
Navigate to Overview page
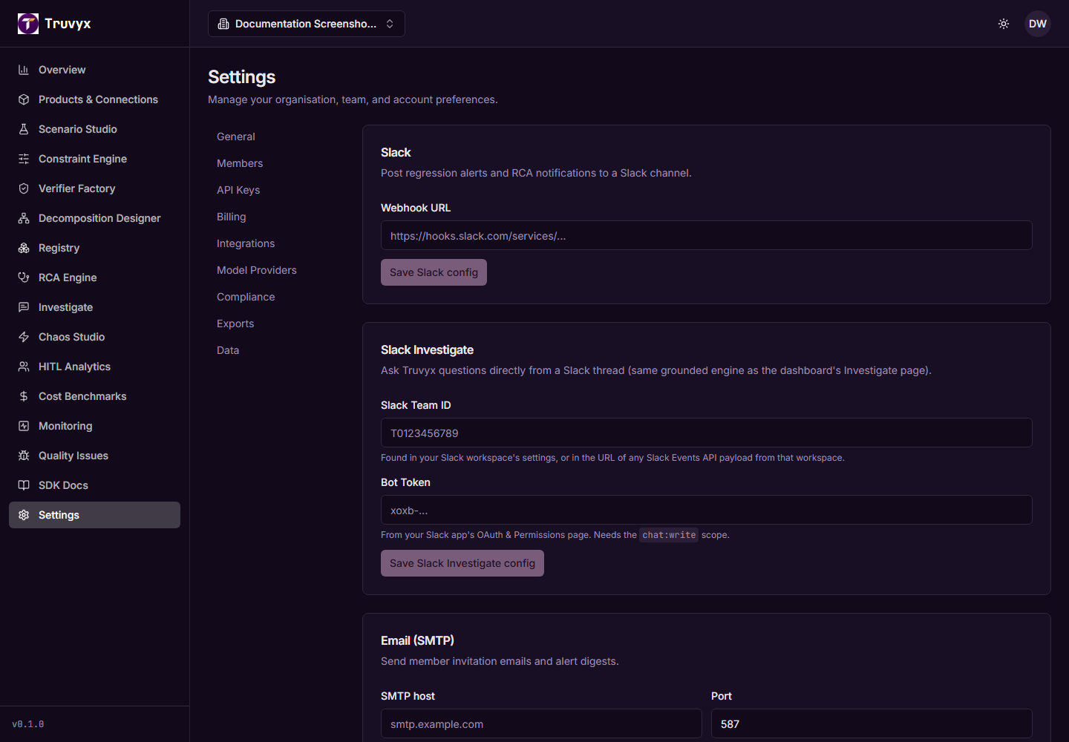[94, 70]
